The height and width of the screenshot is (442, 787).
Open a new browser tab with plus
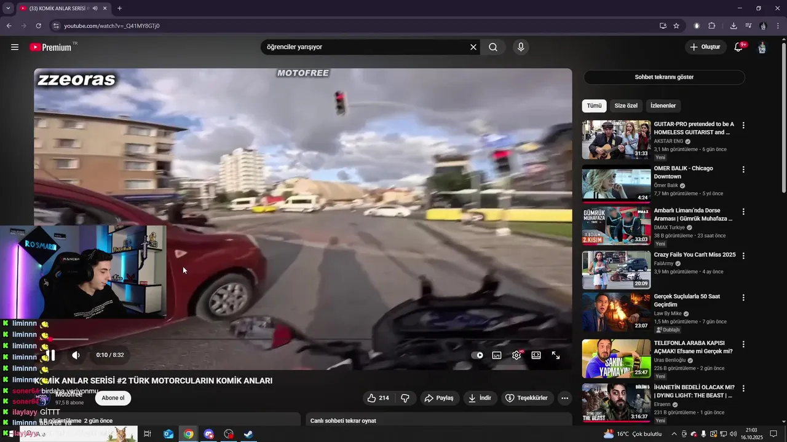(x=119, y=8)
